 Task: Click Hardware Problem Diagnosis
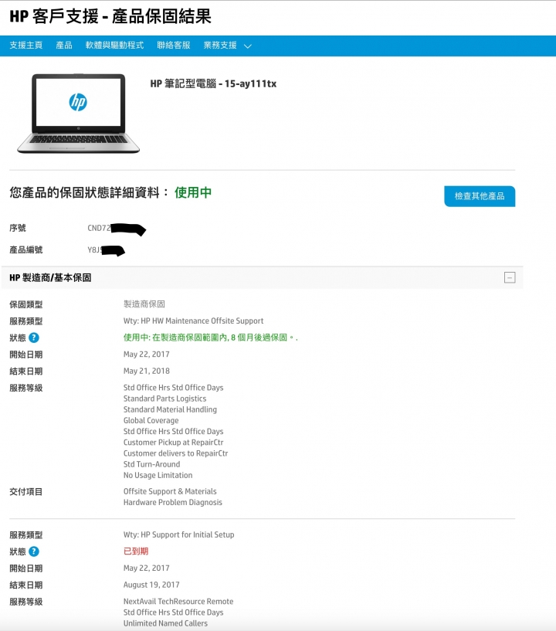[173, 502]
